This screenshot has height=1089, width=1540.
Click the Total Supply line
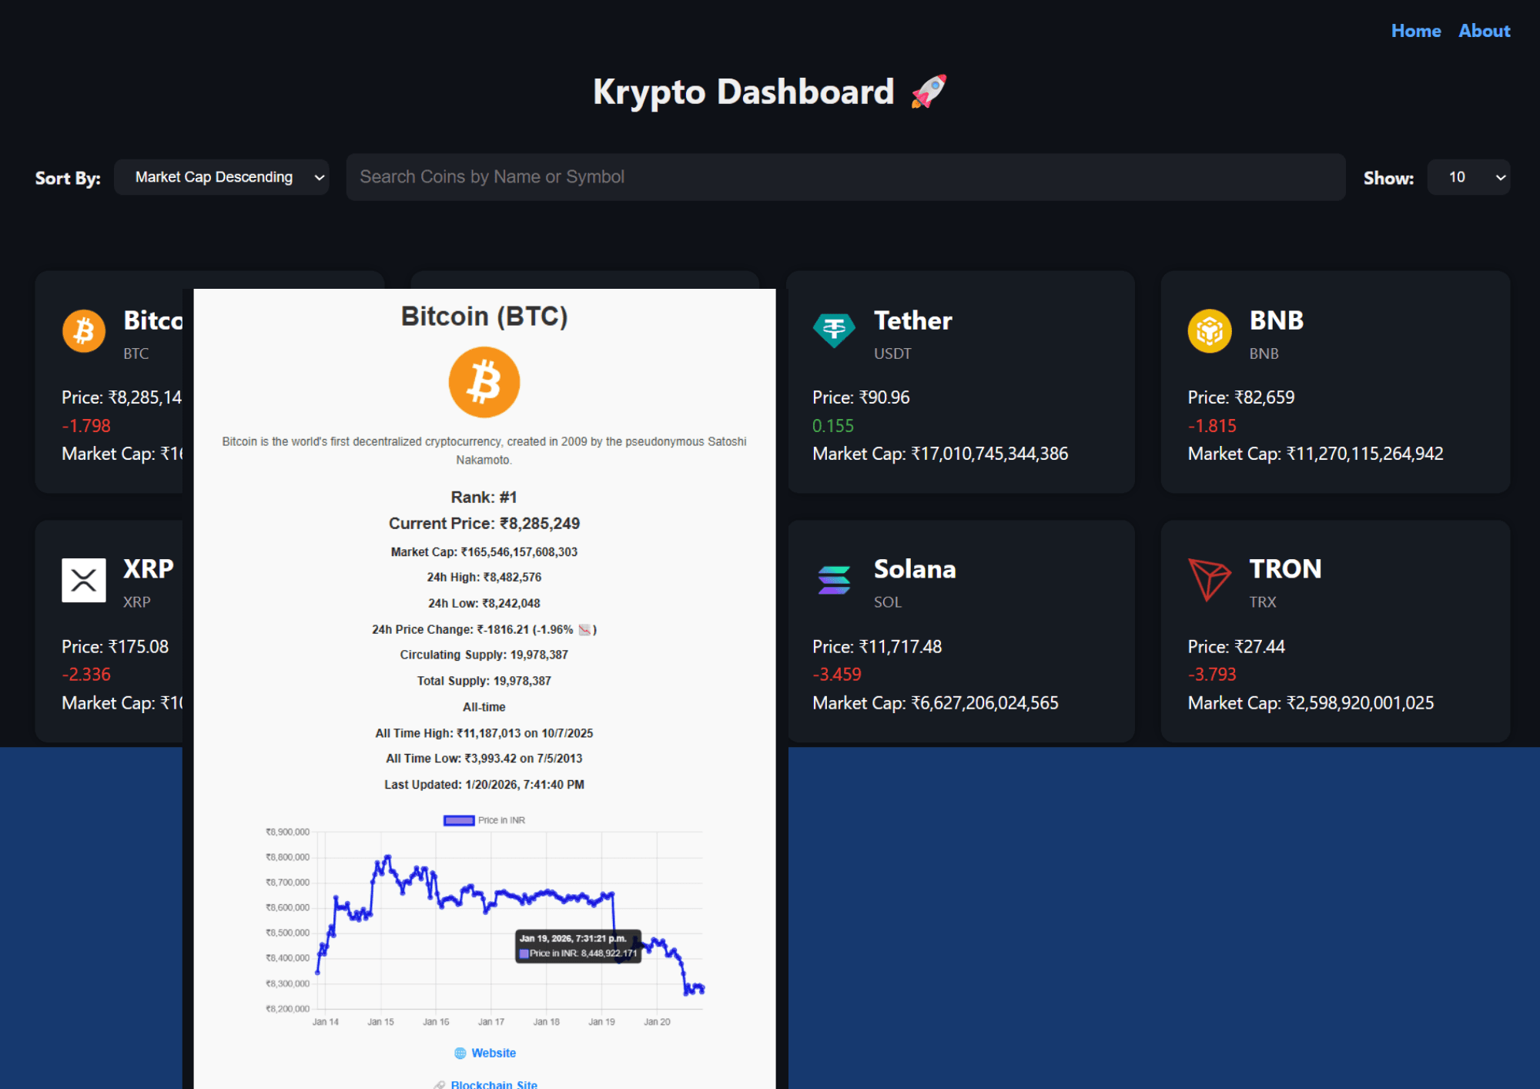484,682
